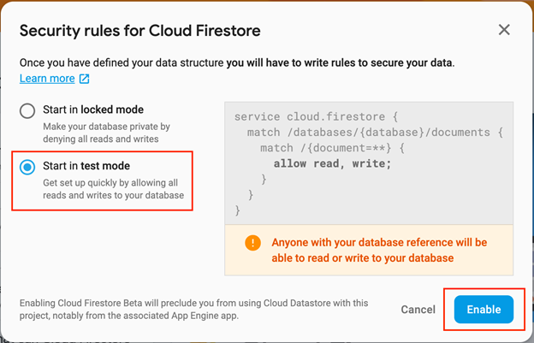534x343 pixels.
Task: Click the 'Start in test mode' label
Action: coord(86,166)
